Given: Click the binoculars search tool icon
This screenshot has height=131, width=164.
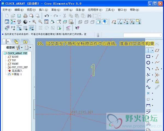Looking at the screenshot, I should tap(89, 16).
